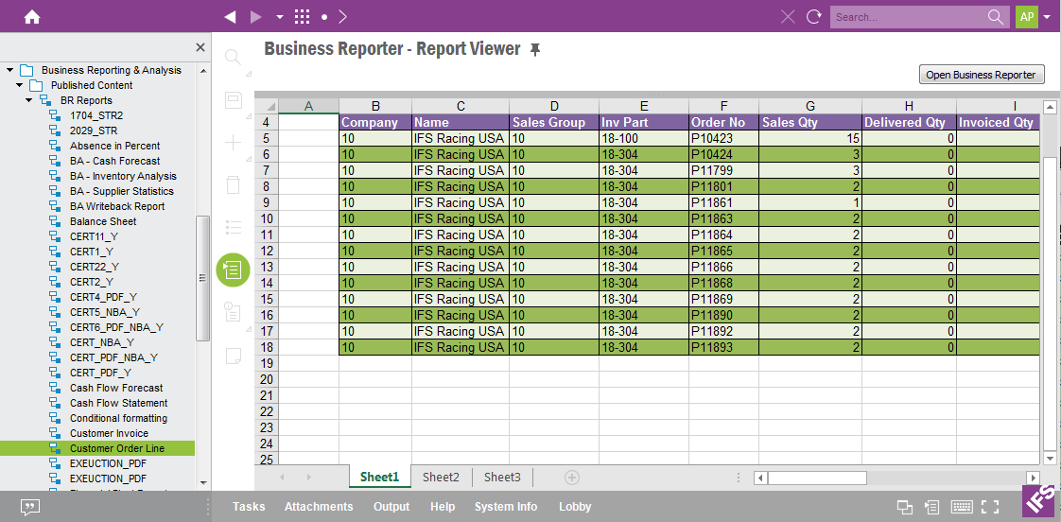Click the sidebar list view icon
The width and height of the screenshot is (1061, 522).
(x=233, y=227)
